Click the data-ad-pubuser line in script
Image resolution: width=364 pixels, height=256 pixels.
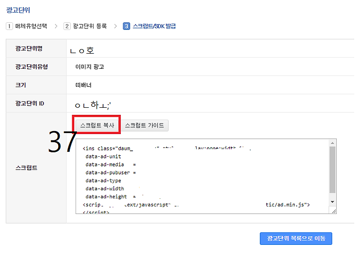pos(111,173)
